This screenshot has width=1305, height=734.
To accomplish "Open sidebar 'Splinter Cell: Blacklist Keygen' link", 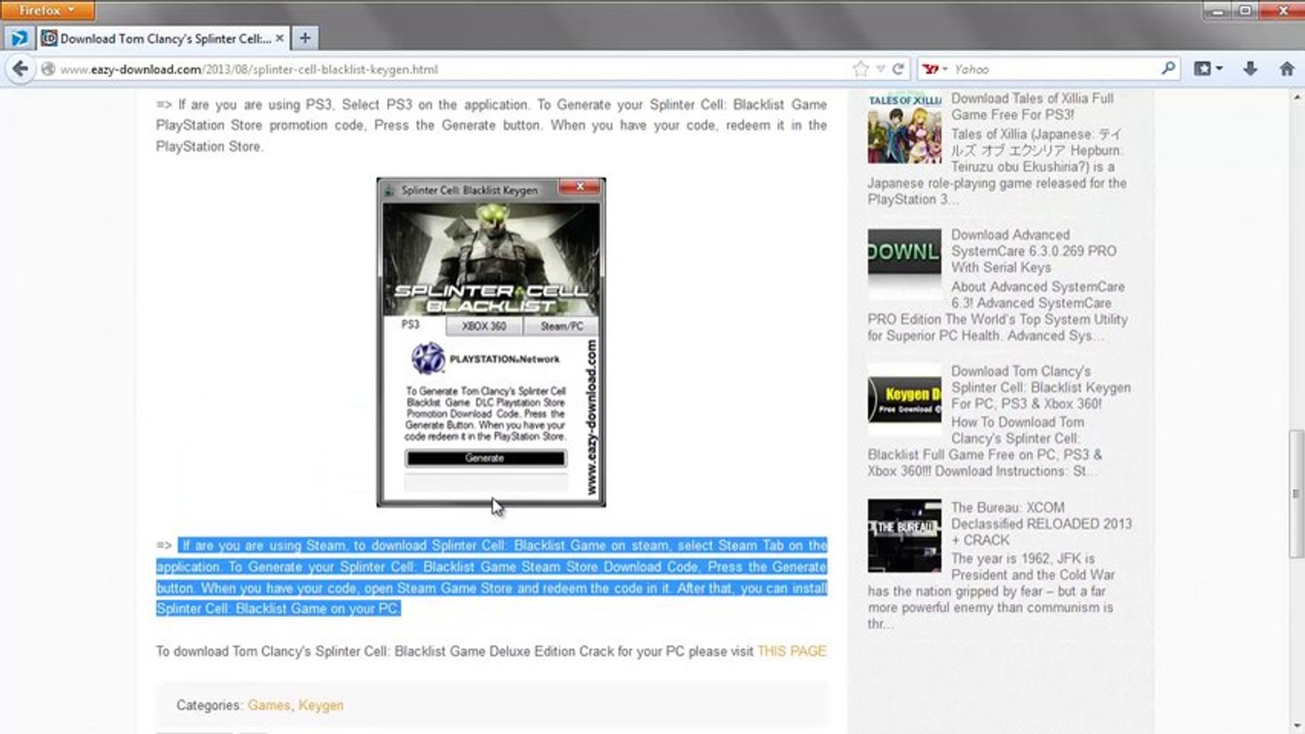I will click(1040, 387).
